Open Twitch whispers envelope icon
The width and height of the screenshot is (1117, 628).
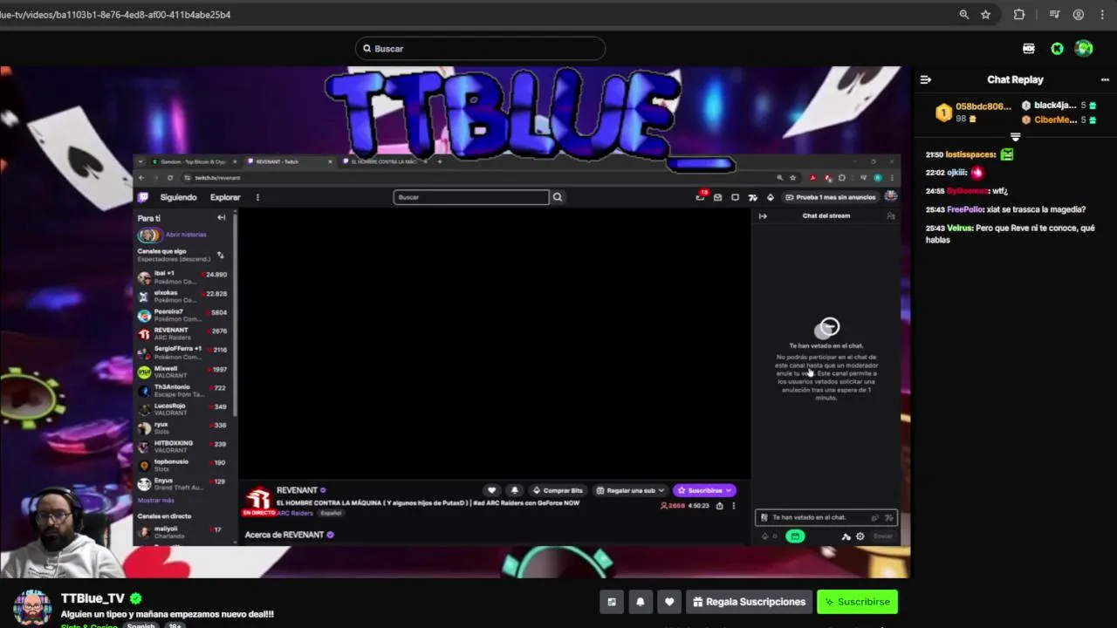click(x=717, y=197)
